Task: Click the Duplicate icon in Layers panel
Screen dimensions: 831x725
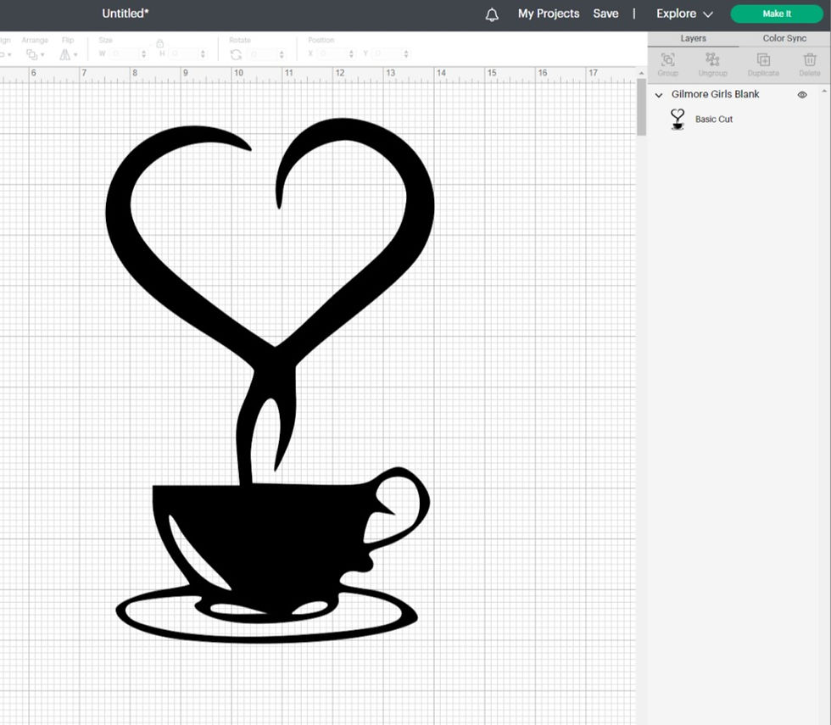Action: point(763,59)
